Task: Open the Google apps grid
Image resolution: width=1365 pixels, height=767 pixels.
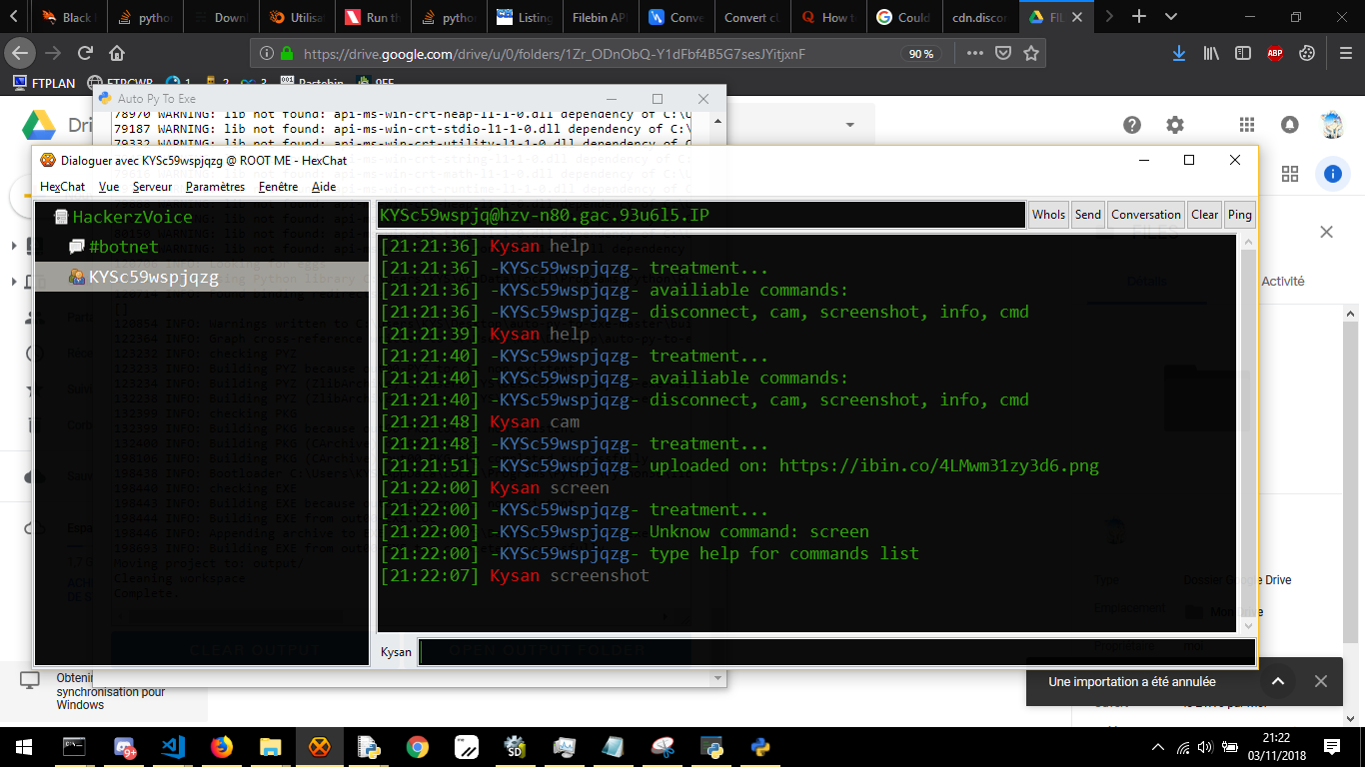Action: [x=1247, y=125]
